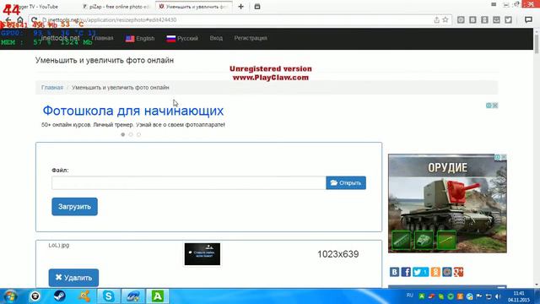The height and width of the screenshot is (304, 540).
Task: Click the tab list icon beside new tab
Action: (x=257, y=7)
